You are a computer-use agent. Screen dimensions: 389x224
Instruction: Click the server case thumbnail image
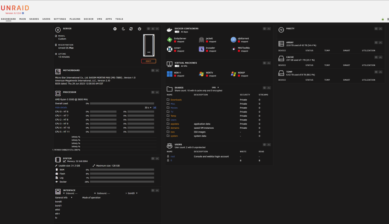click(149, 45)
